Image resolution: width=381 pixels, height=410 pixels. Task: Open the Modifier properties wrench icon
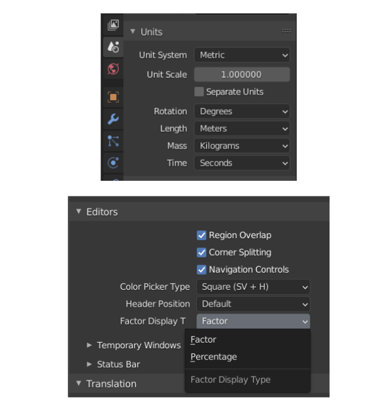tap(113, 119)
